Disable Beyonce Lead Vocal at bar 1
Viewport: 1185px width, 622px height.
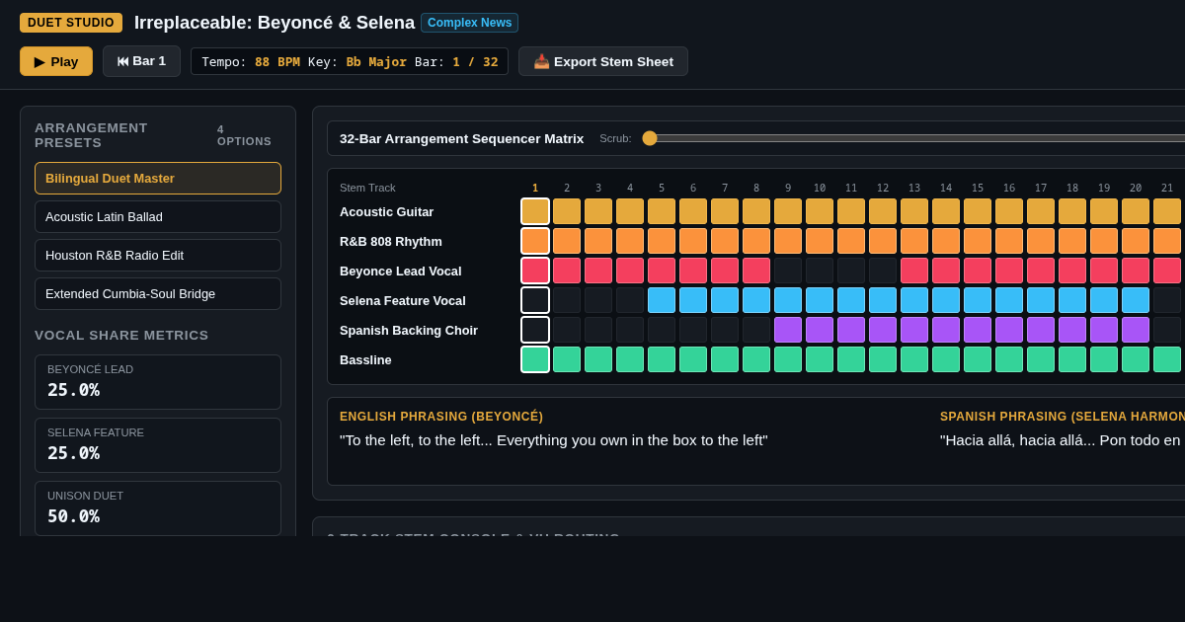(x=535, y=271)
